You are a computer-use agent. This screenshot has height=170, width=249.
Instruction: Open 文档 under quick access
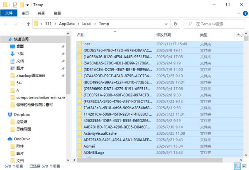tap(20, 61)
